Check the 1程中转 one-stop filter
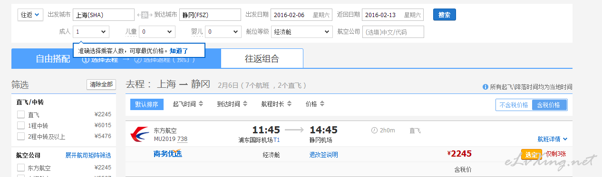 (20, 125)
